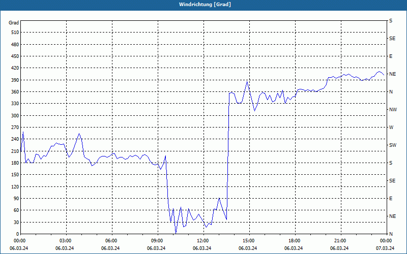Image resolution: width=407 pixels, height=254 pixels.
Task: Click the N compass label at the 0 gridline
Action: tap(391, 234)
